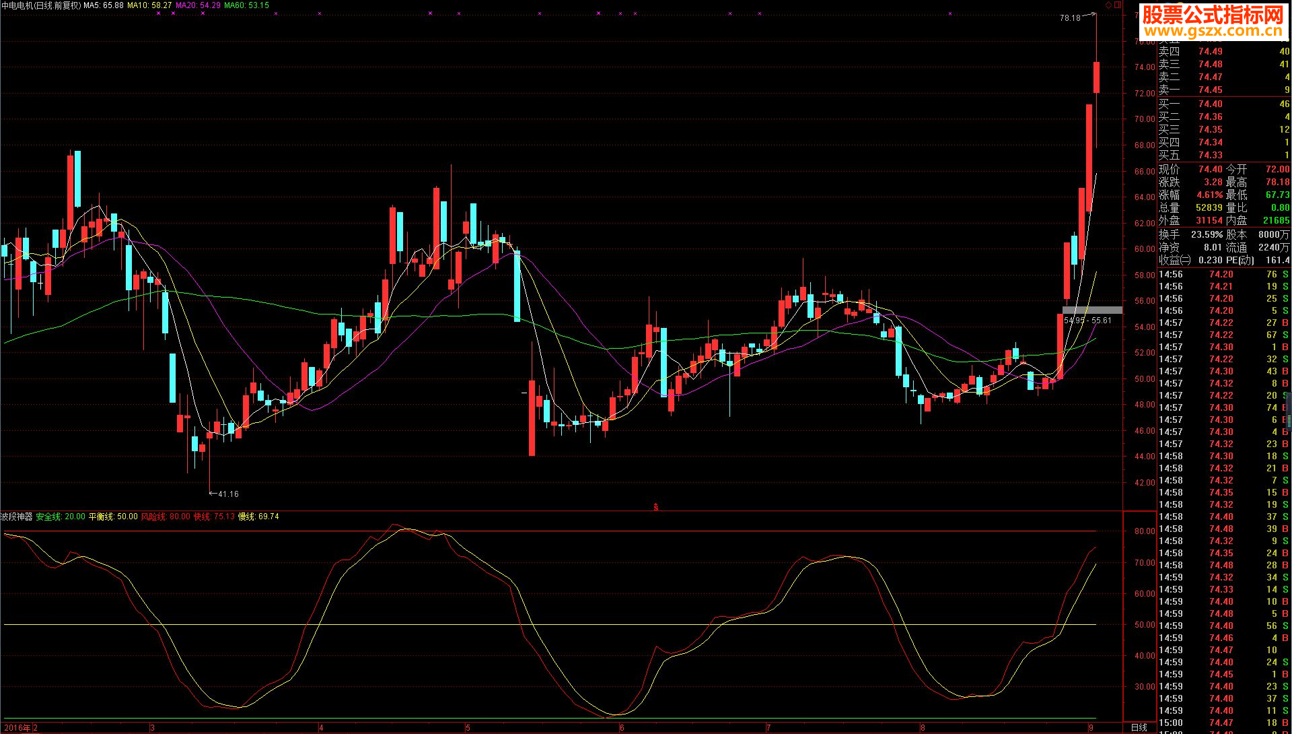
Task: Click the diamond icon above the price axis
Action: 1109,5
